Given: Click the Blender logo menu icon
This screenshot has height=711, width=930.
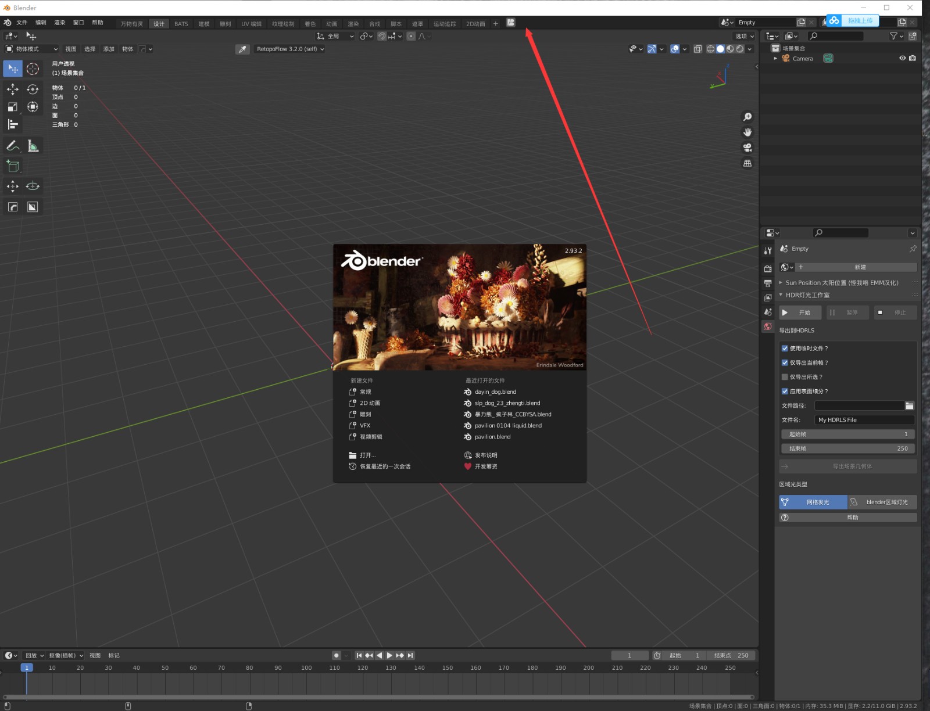Looking at the screenshot, I should [x=8, y=23].
